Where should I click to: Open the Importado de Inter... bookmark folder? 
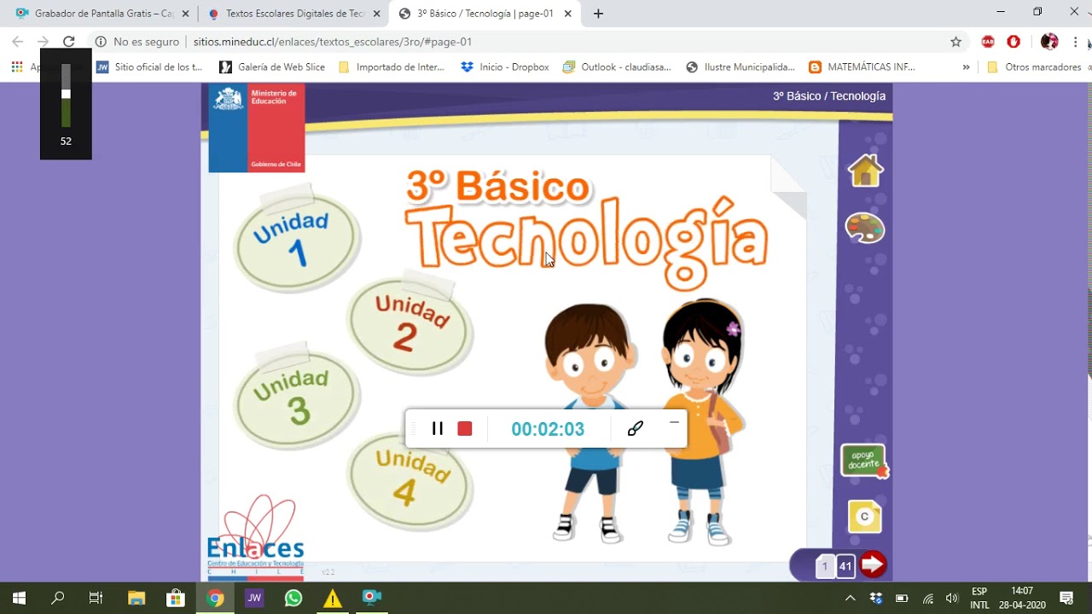392,67
